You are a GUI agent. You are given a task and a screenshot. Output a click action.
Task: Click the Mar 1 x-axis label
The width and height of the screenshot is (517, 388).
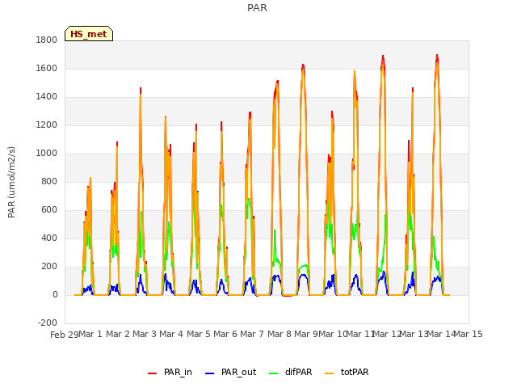[90, 334]
